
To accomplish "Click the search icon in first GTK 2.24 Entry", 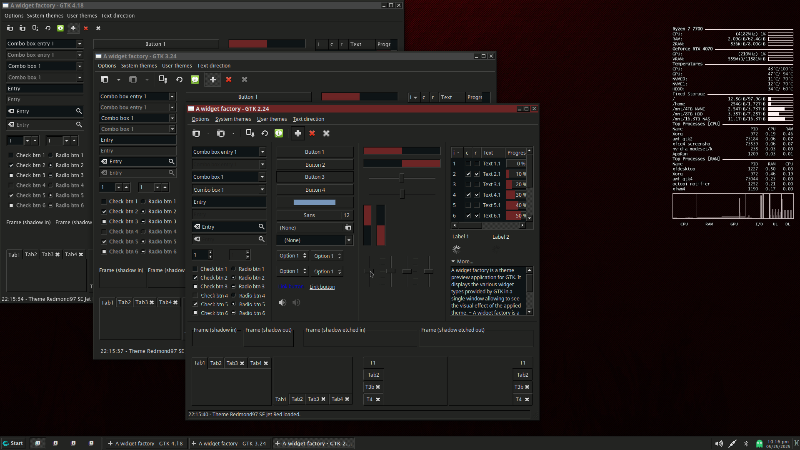I will (261, 227).
